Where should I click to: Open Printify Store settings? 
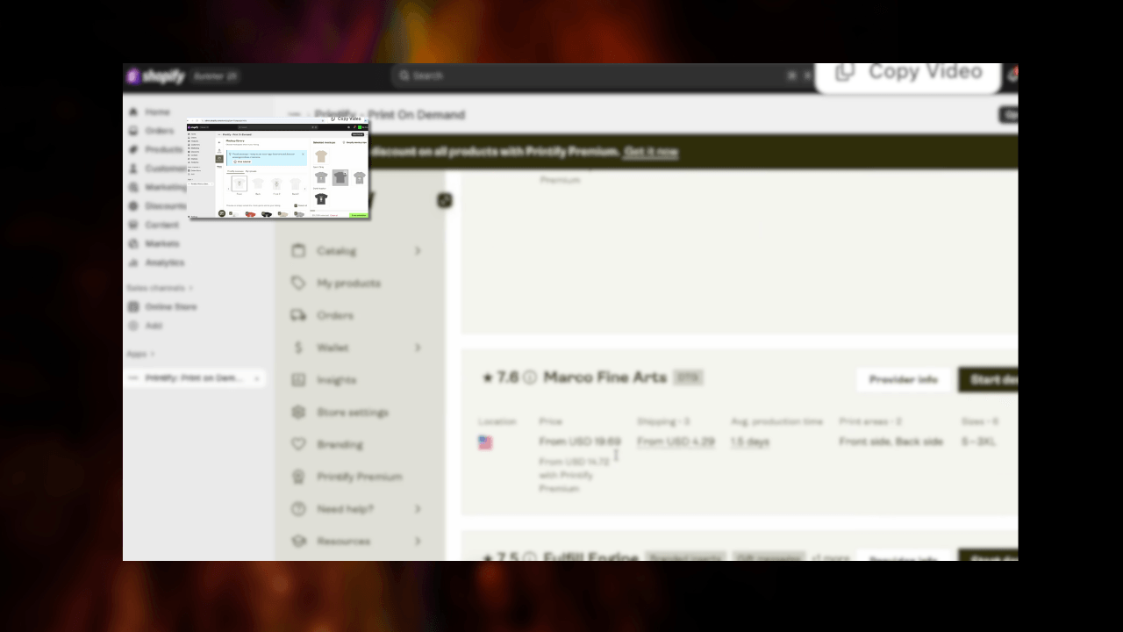[x=353, y=412]
